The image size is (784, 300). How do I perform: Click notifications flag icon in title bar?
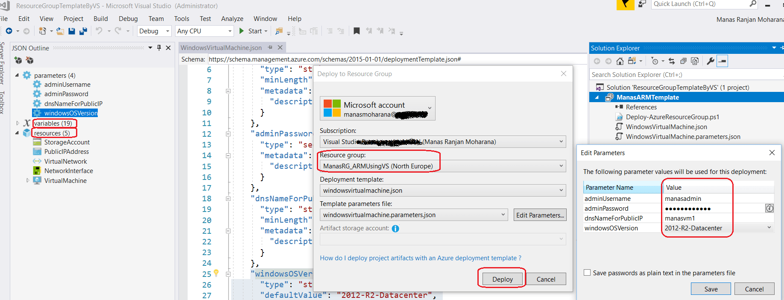pos(626,5)
